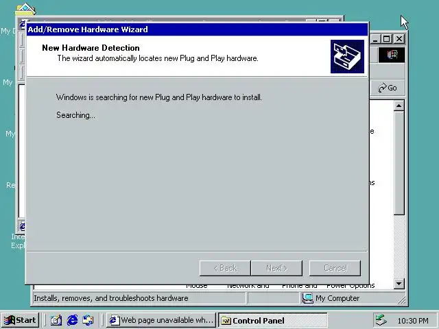Click the disabled Next button in wizard
This screenshot has height=329, width=439.
[x=276, y=268]
